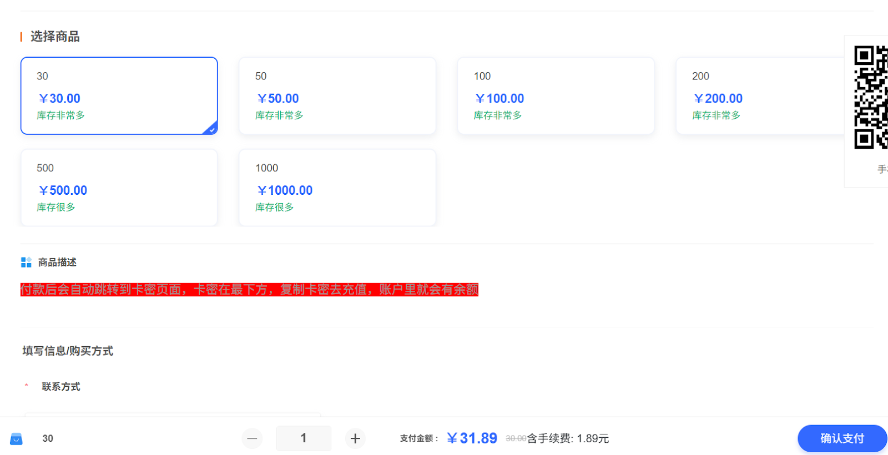Click the 填写信息/购买方式 heading
Image resolution: width=888 pixels, height=455 pixels.
tap(68, 351)
